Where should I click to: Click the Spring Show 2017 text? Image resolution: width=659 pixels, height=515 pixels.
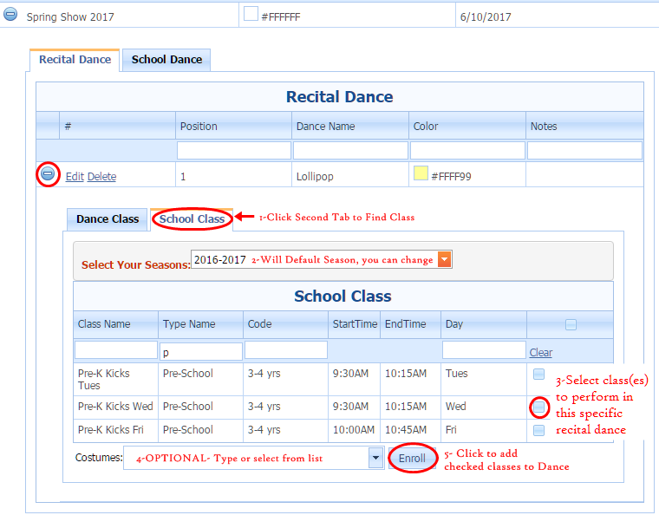pyautogui.click(x=70, y=17)
